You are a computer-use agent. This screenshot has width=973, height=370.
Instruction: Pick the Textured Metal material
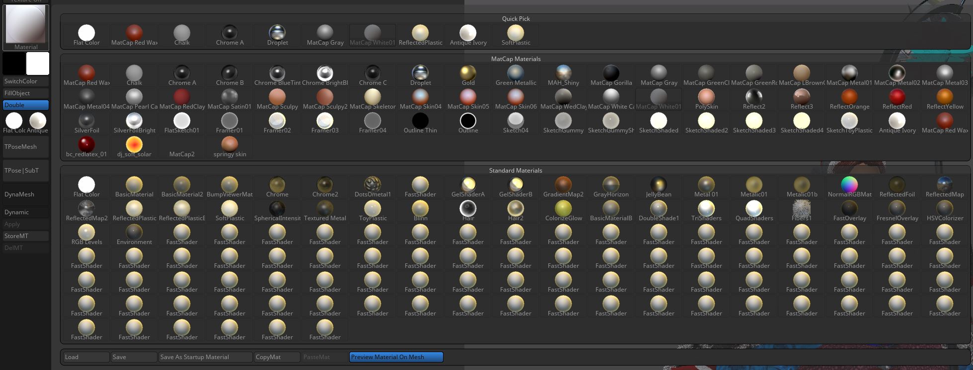[x=325, y=211]
